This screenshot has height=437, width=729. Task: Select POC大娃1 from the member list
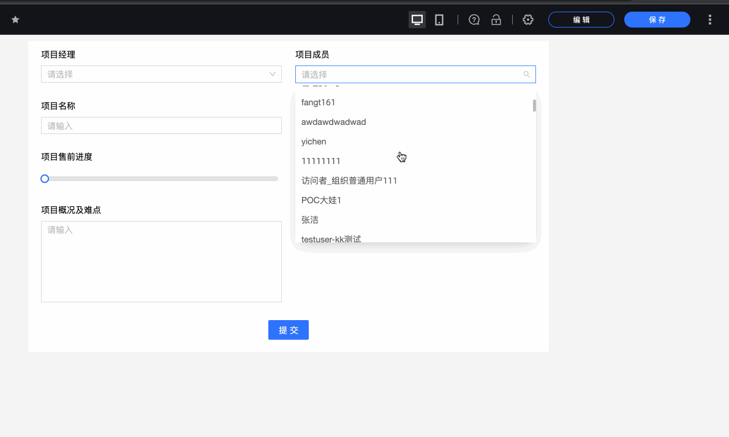pos(415,200)
